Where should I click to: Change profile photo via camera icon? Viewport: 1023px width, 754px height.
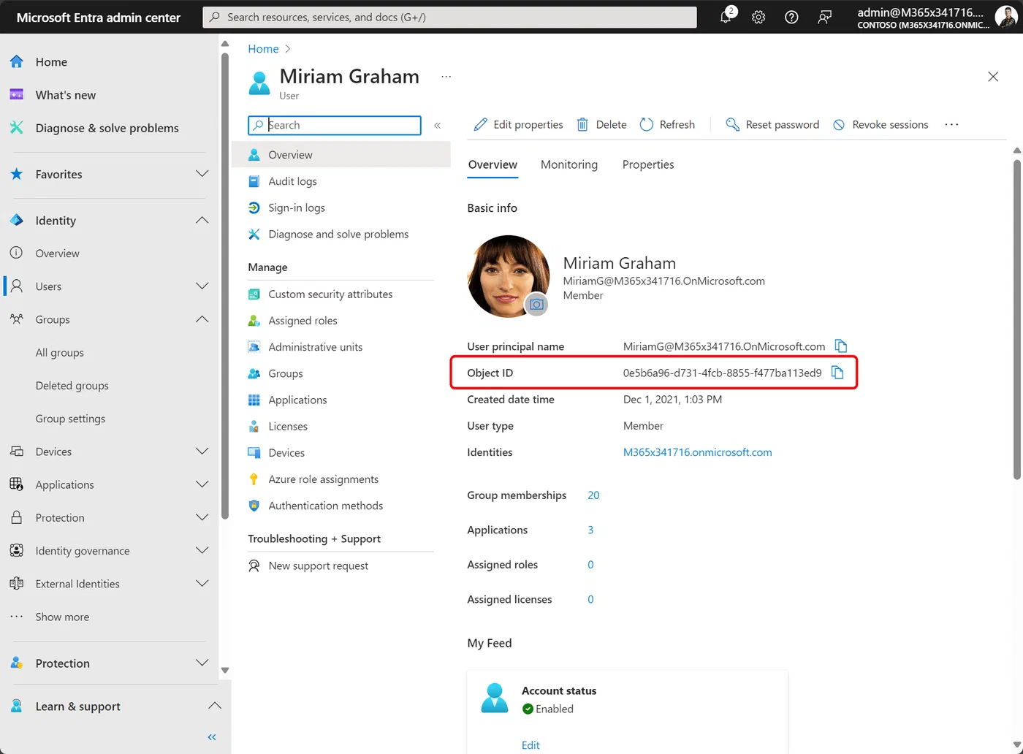536,304
